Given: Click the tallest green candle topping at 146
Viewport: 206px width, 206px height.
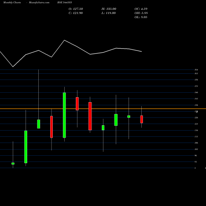Looking at the screenshot, I should coord(64,115).
